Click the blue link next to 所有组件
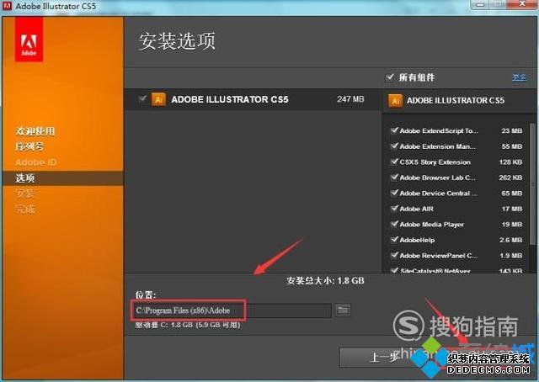Viewport: 539px width, 382px height. pyautogui.click(x=519, y=77)
